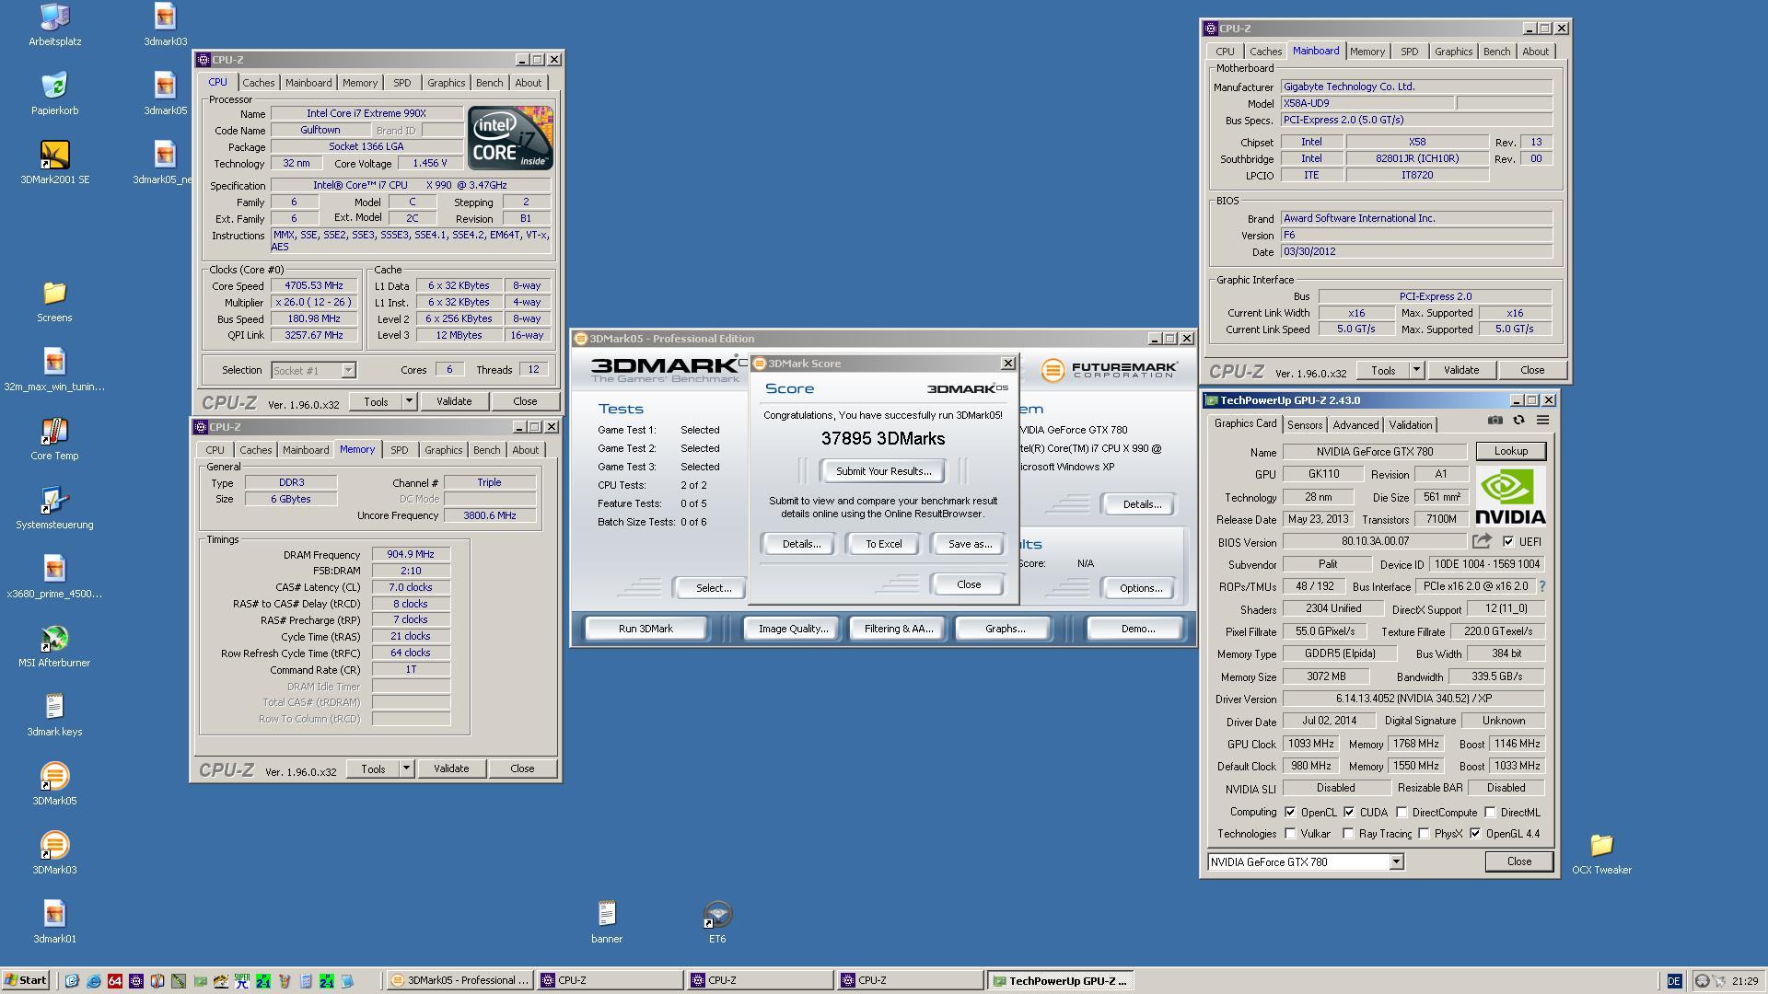Click the Start button on taskbar

[x=26, y=980]
